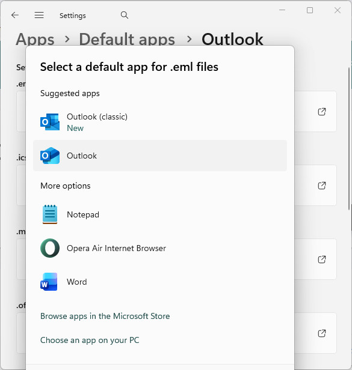Select Outlook (classic) app icon
352x370 pixels.
click(x=50, y=122)
